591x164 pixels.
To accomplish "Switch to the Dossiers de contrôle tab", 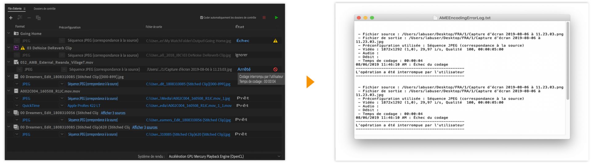I will tap(45, 9).
